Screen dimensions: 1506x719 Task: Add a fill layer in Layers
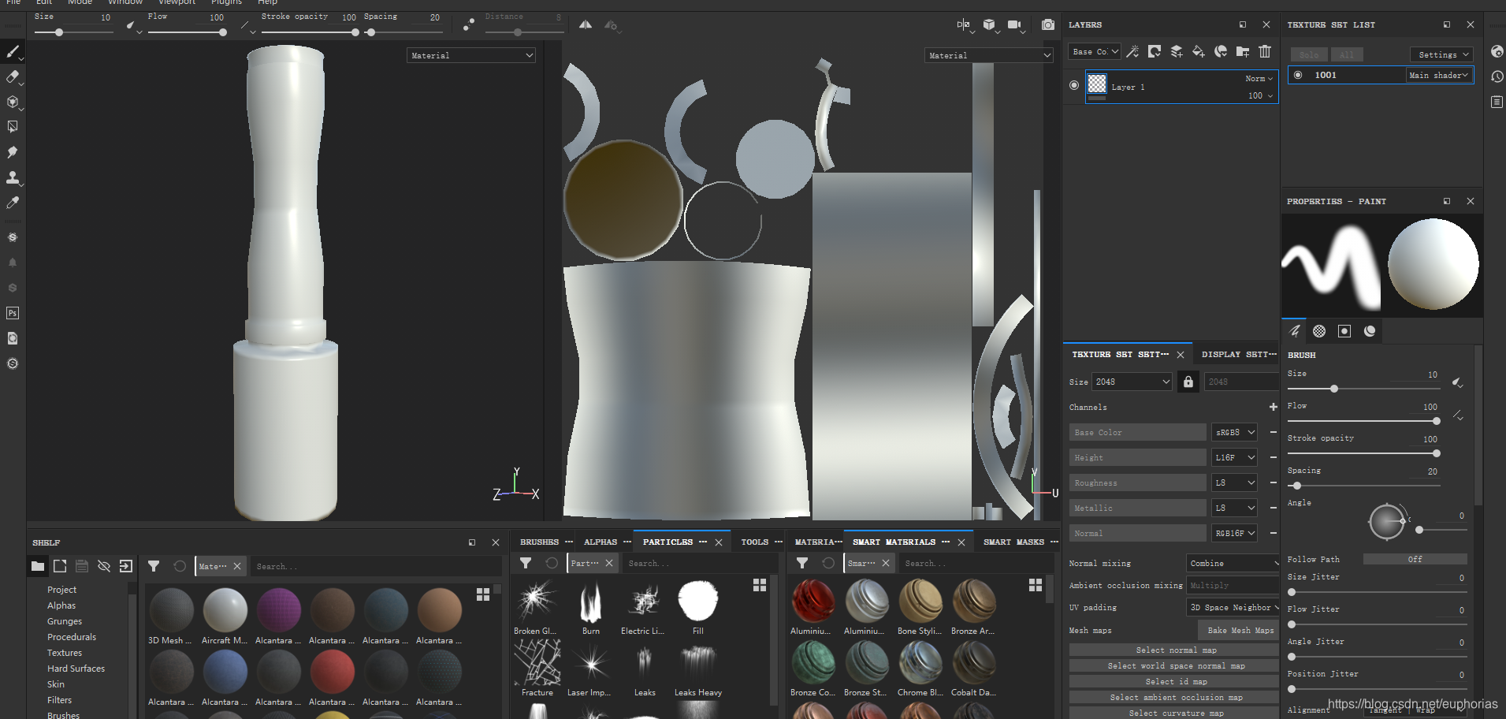point(1198,52)
